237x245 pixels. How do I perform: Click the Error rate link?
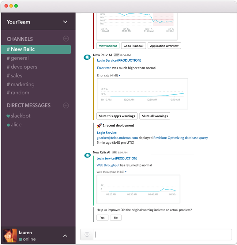[x=104, y=68]
